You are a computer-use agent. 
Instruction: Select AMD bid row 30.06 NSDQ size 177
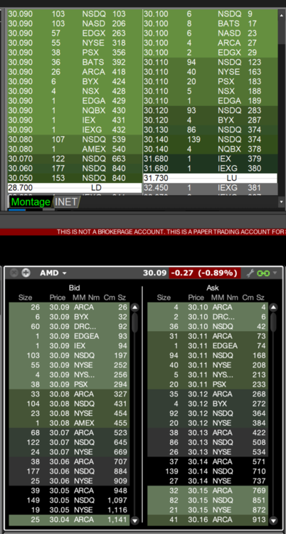(69, 471)
